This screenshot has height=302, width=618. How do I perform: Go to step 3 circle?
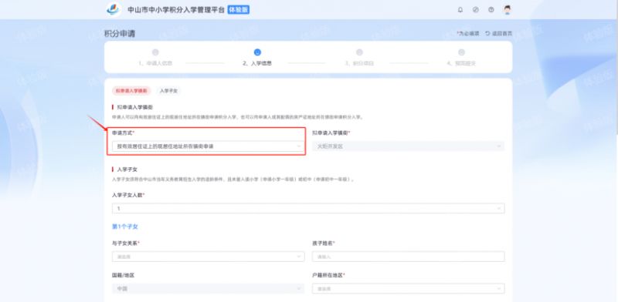tap(359, 52)
